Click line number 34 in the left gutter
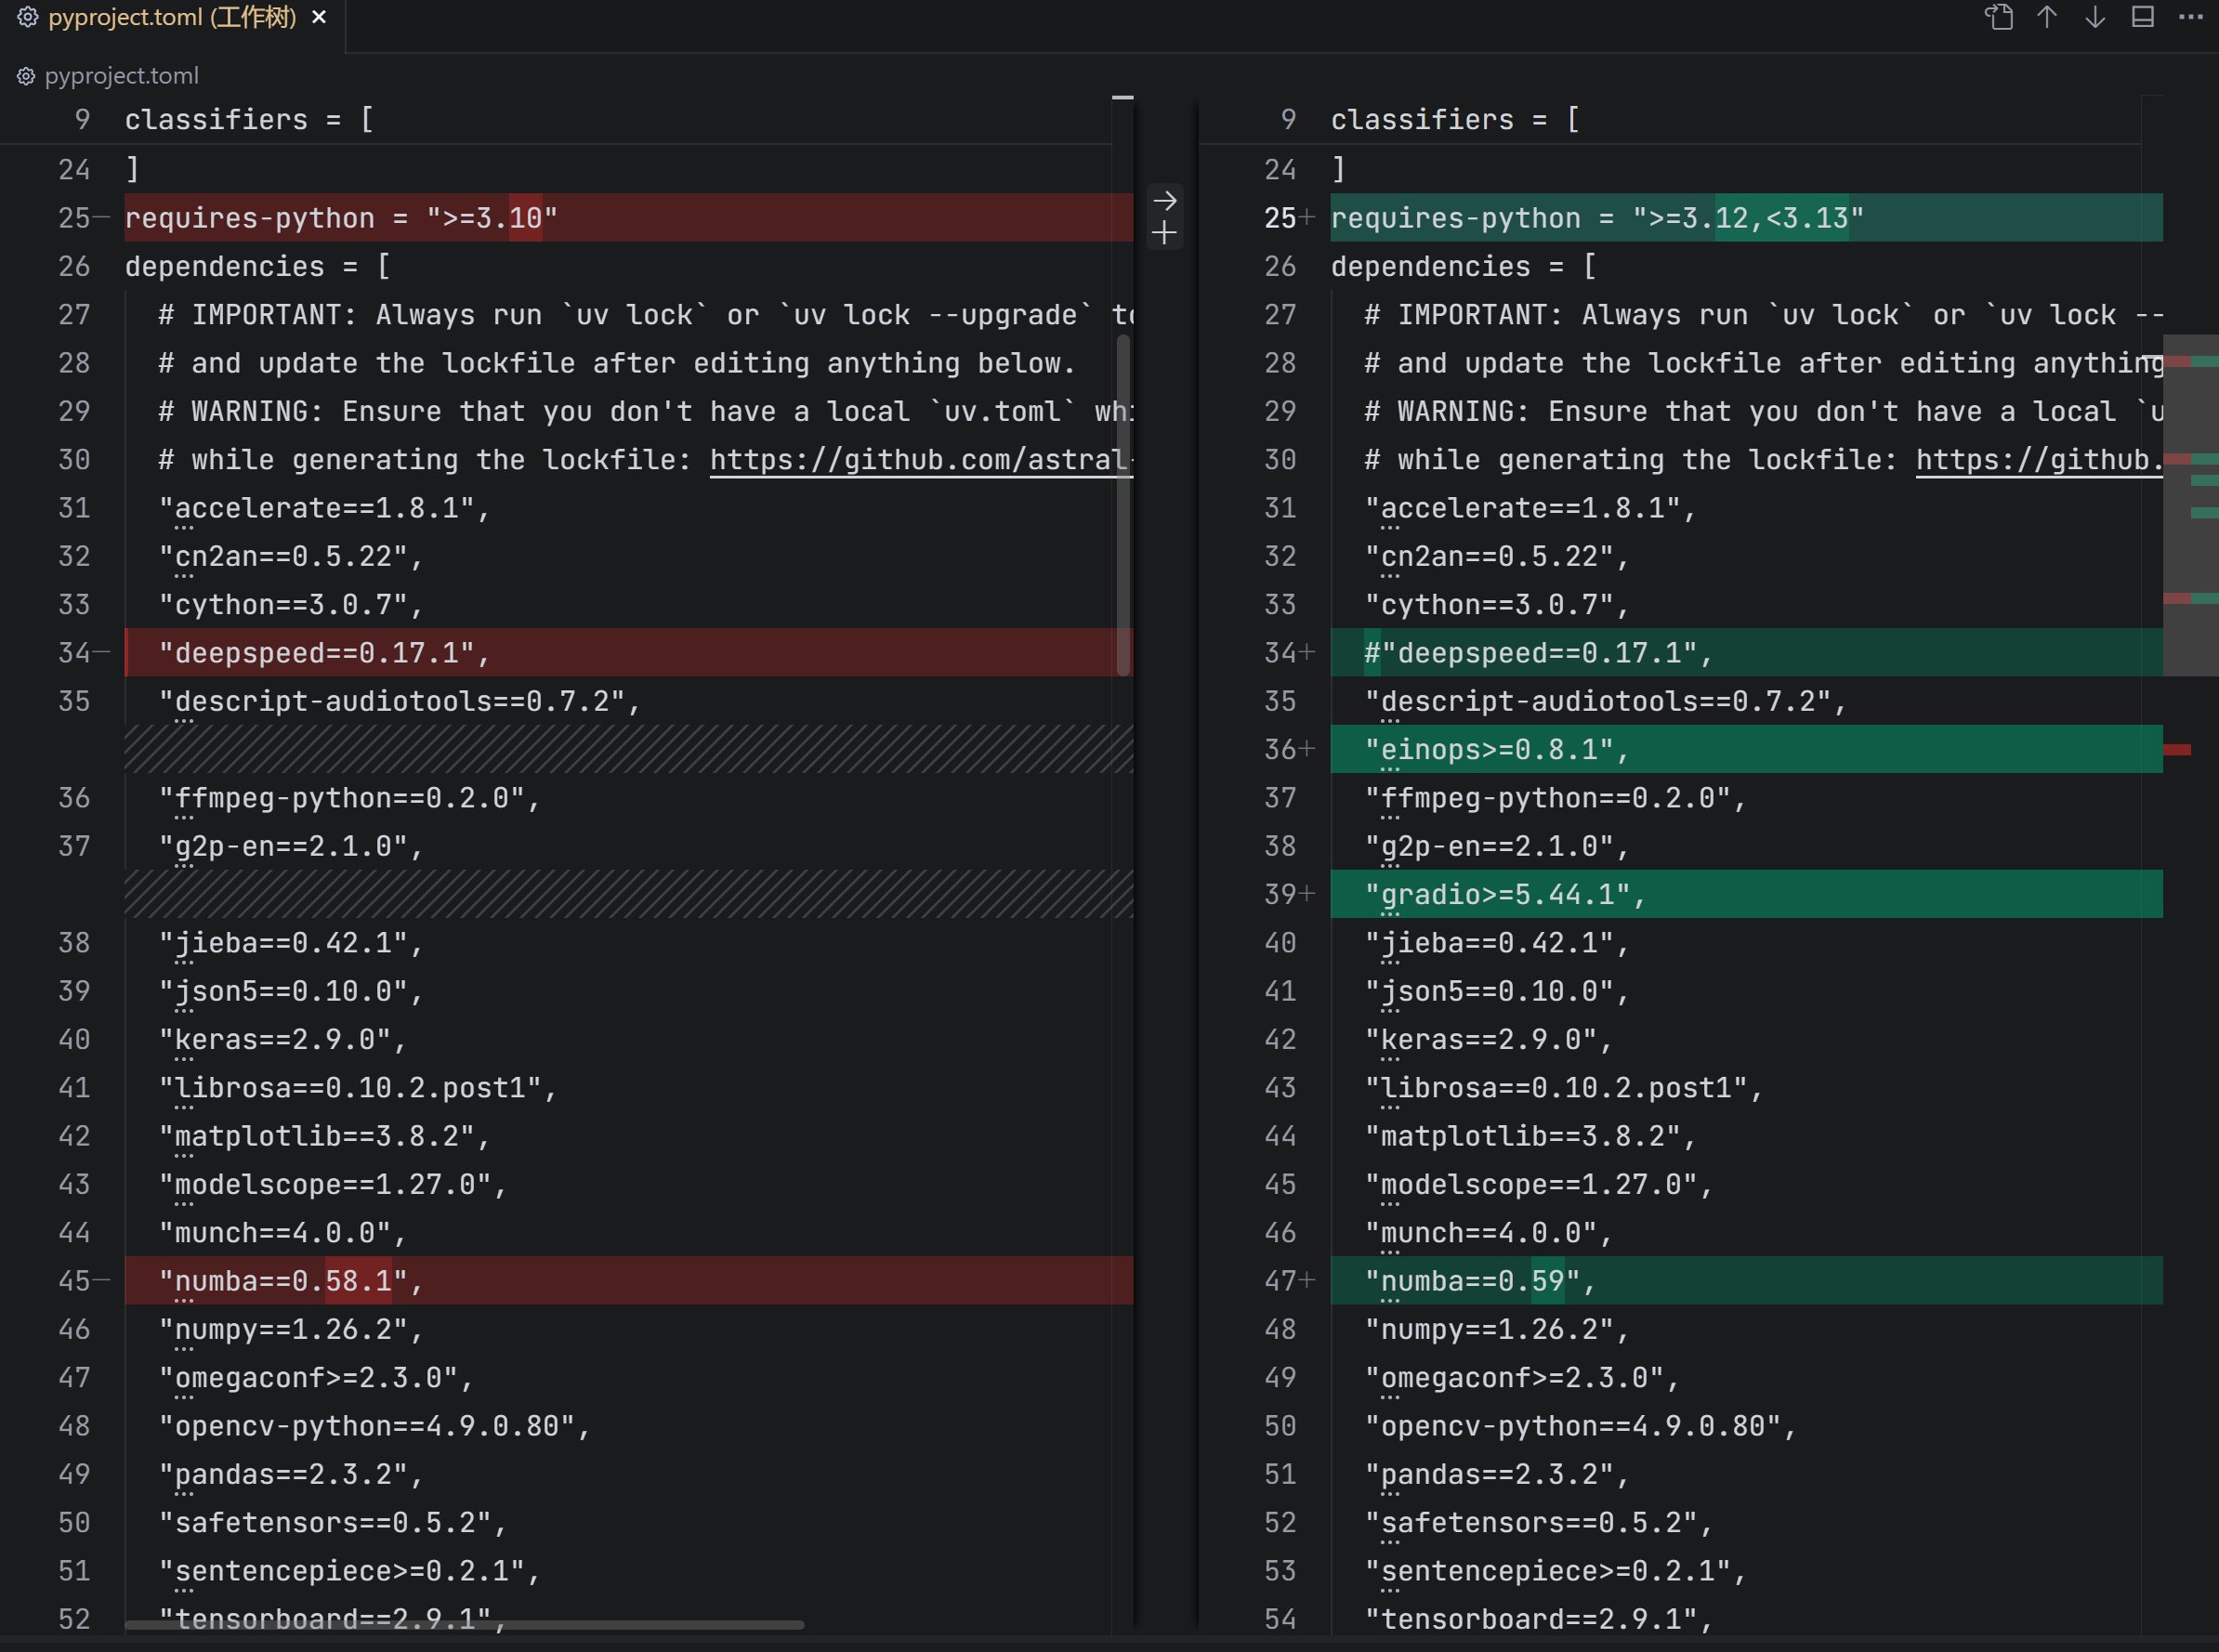This screenshot has height=1652, width=2219. click(74, 653)
